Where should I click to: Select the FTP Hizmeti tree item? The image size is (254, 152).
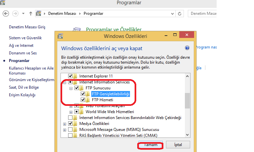(103, 100)
